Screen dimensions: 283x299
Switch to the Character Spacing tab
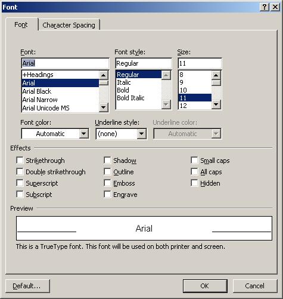coord(69,25)
